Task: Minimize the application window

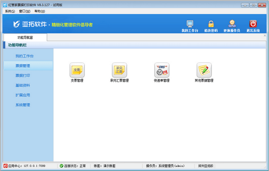Action: pyautogui.click(x=245, y=5)
